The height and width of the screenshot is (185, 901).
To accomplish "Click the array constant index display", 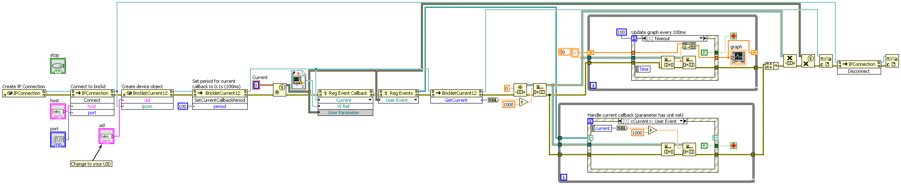I will [x=564, y=52].
